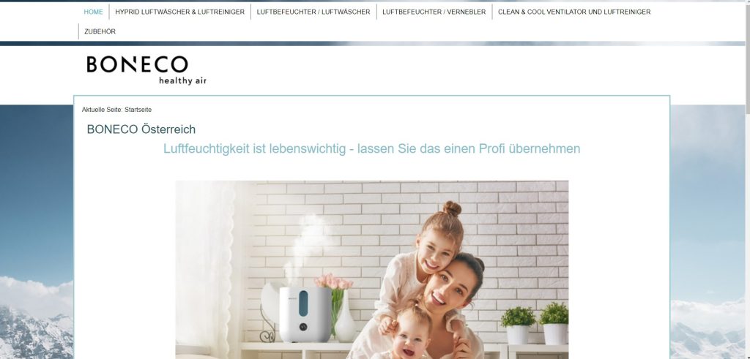Open Hyprid Luftwäscher & Luftreiniger menu
This screenshot has width=750, height=359.
click(180, 12)
